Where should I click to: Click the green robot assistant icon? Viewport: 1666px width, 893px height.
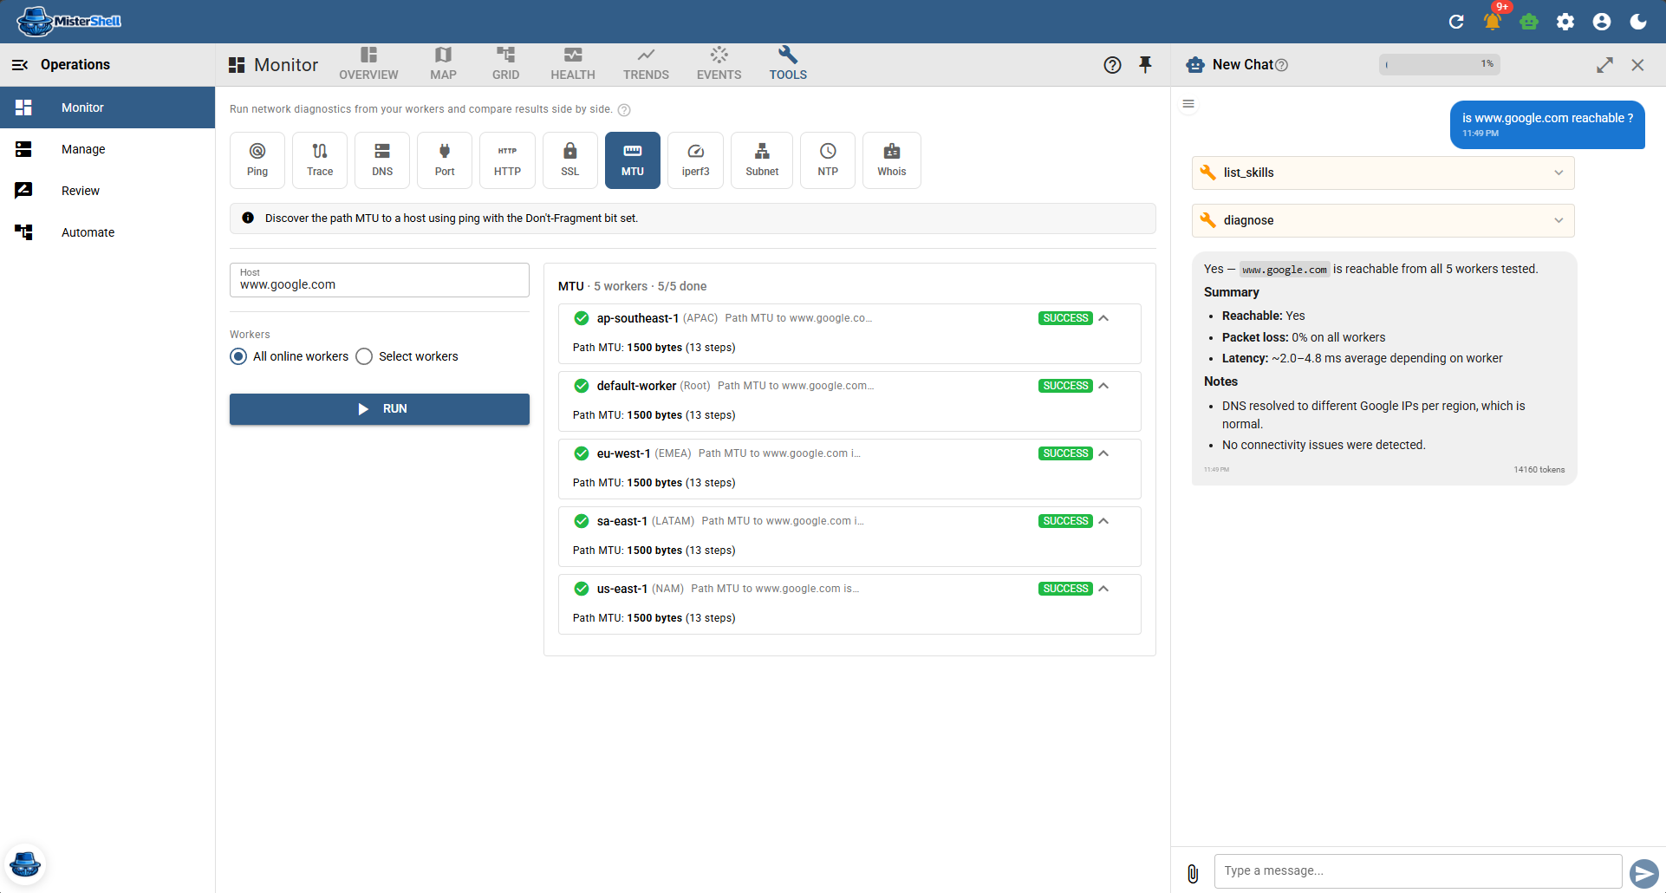pyautogui.click(x=1529, y=22)
